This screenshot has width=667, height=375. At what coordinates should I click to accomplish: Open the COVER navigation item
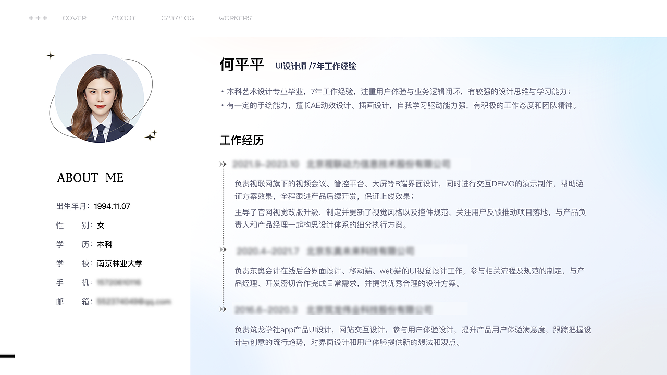(x=74, y=18)
